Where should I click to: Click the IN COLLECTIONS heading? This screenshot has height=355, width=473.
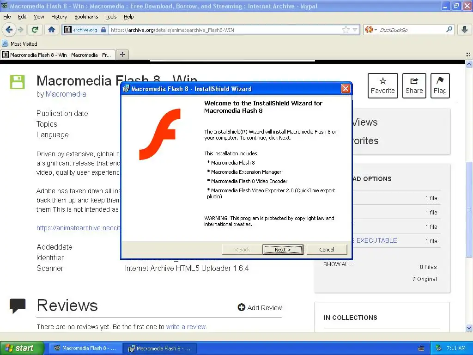click(350, 318)
